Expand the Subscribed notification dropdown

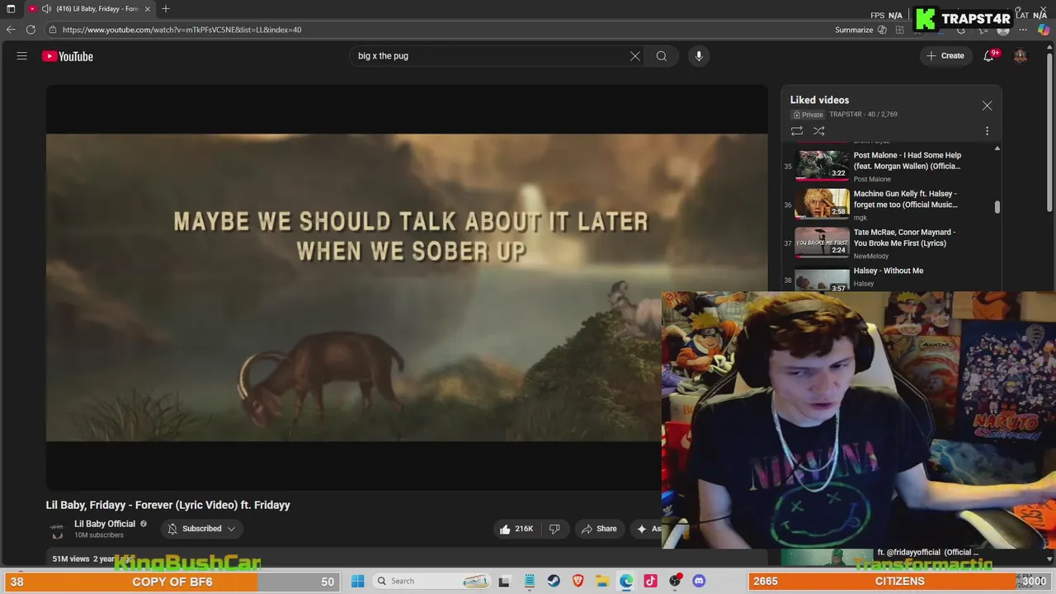[x=202, y=529]
